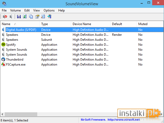
Task: Sort by the Name column header
Action: [x=20, y=24]
